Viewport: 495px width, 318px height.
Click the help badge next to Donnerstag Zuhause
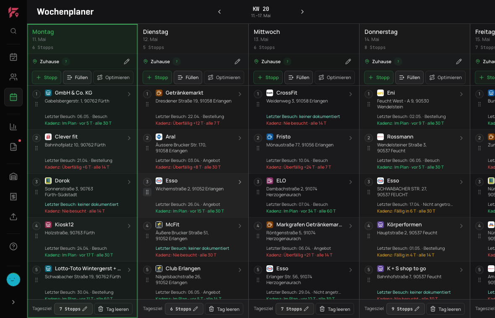(398, 62)
